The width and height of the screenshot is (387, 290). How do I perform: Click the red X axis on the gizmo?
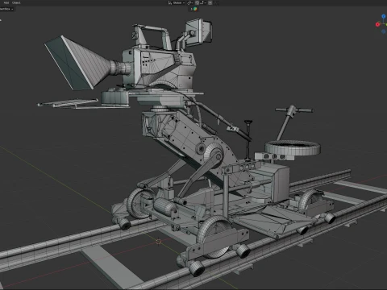pyautogui.click(x=377, y=24)
